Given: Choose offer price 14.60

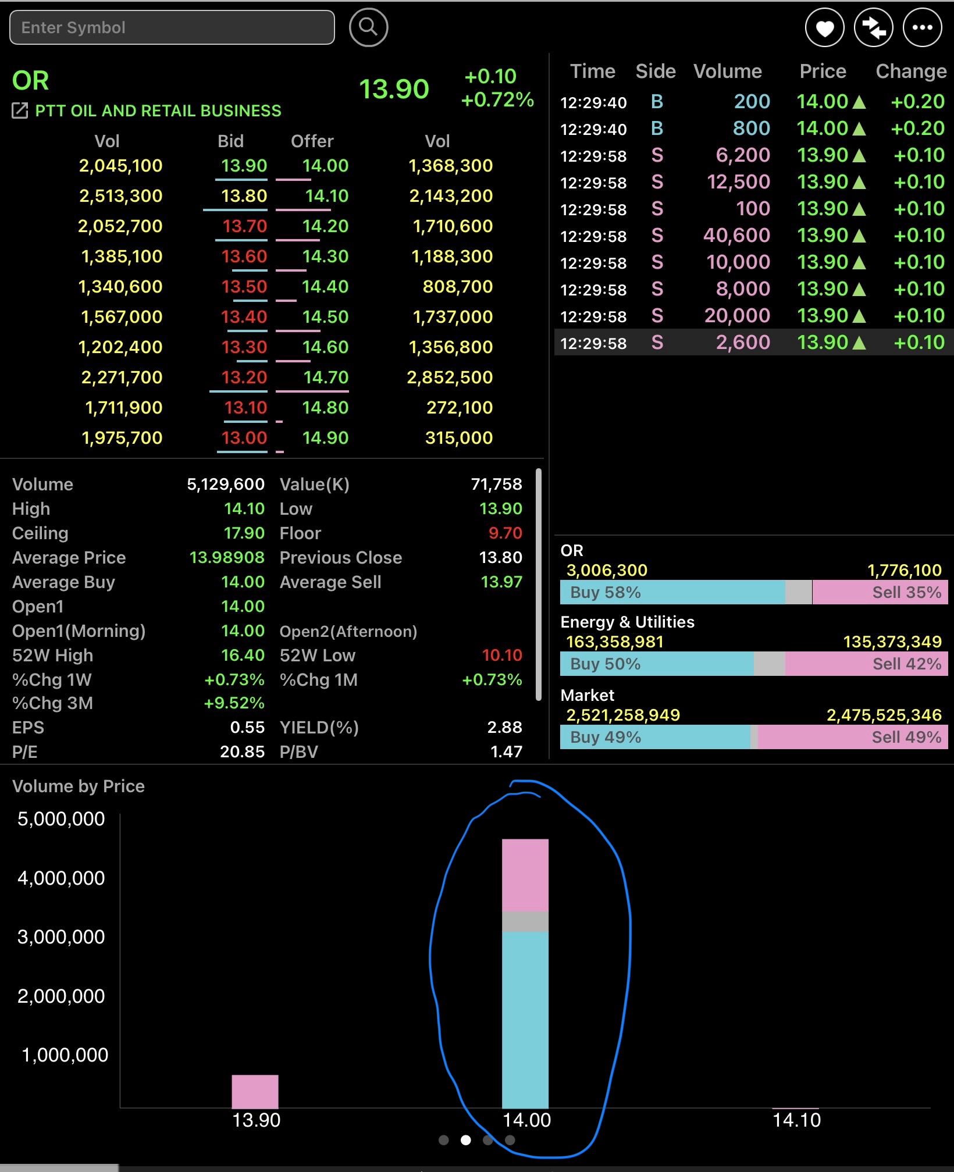Looking at the screenshot, I should coord(325,347).
